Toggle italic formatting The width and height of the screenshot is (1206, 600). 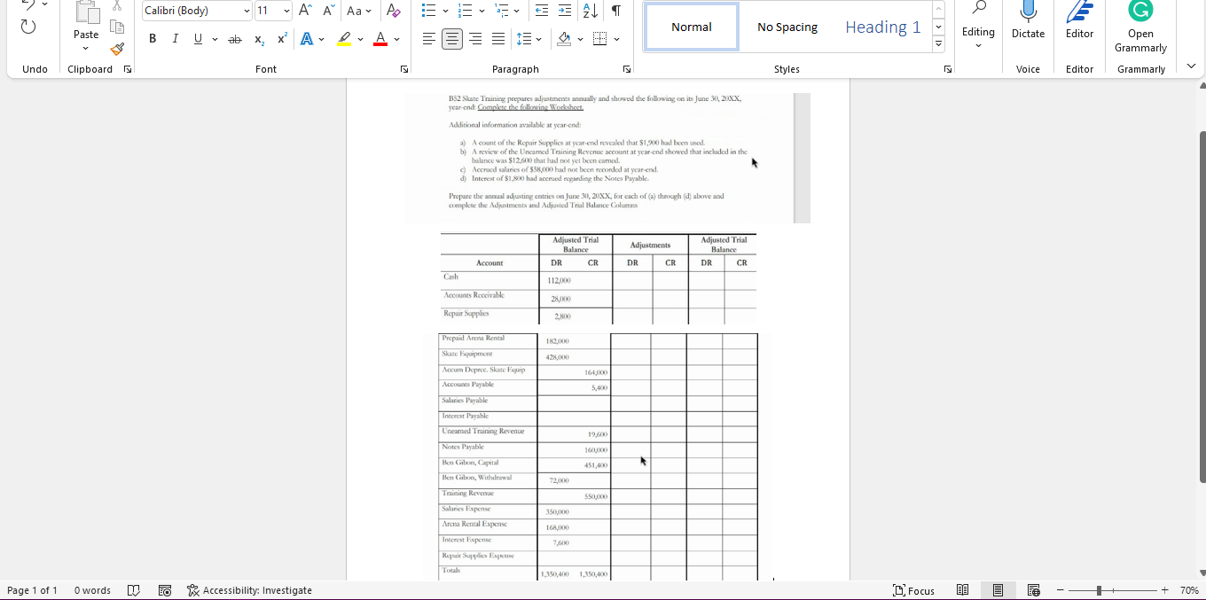(175, 39)
